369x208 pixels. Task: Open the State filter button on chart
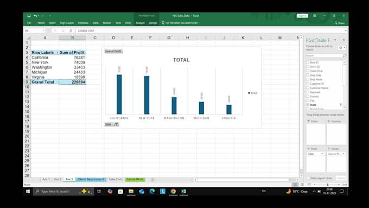pyautogui.click(x=112, y=124)
